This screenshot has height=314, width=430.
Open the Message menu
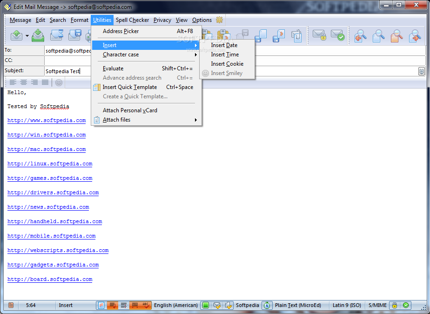click(20, 20)
